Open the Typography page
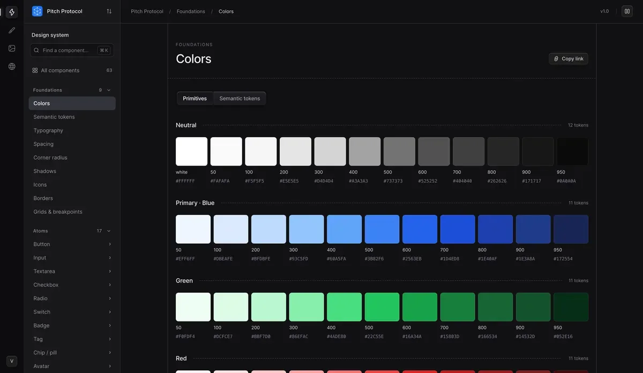Screen dimensions: 643x373 tap(72, 130)
